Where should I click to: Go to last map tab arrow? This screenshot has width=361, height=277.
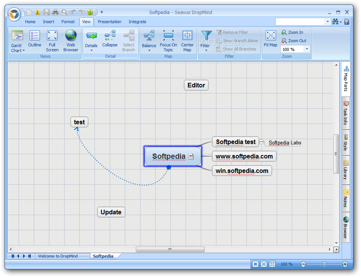[30, 256]
